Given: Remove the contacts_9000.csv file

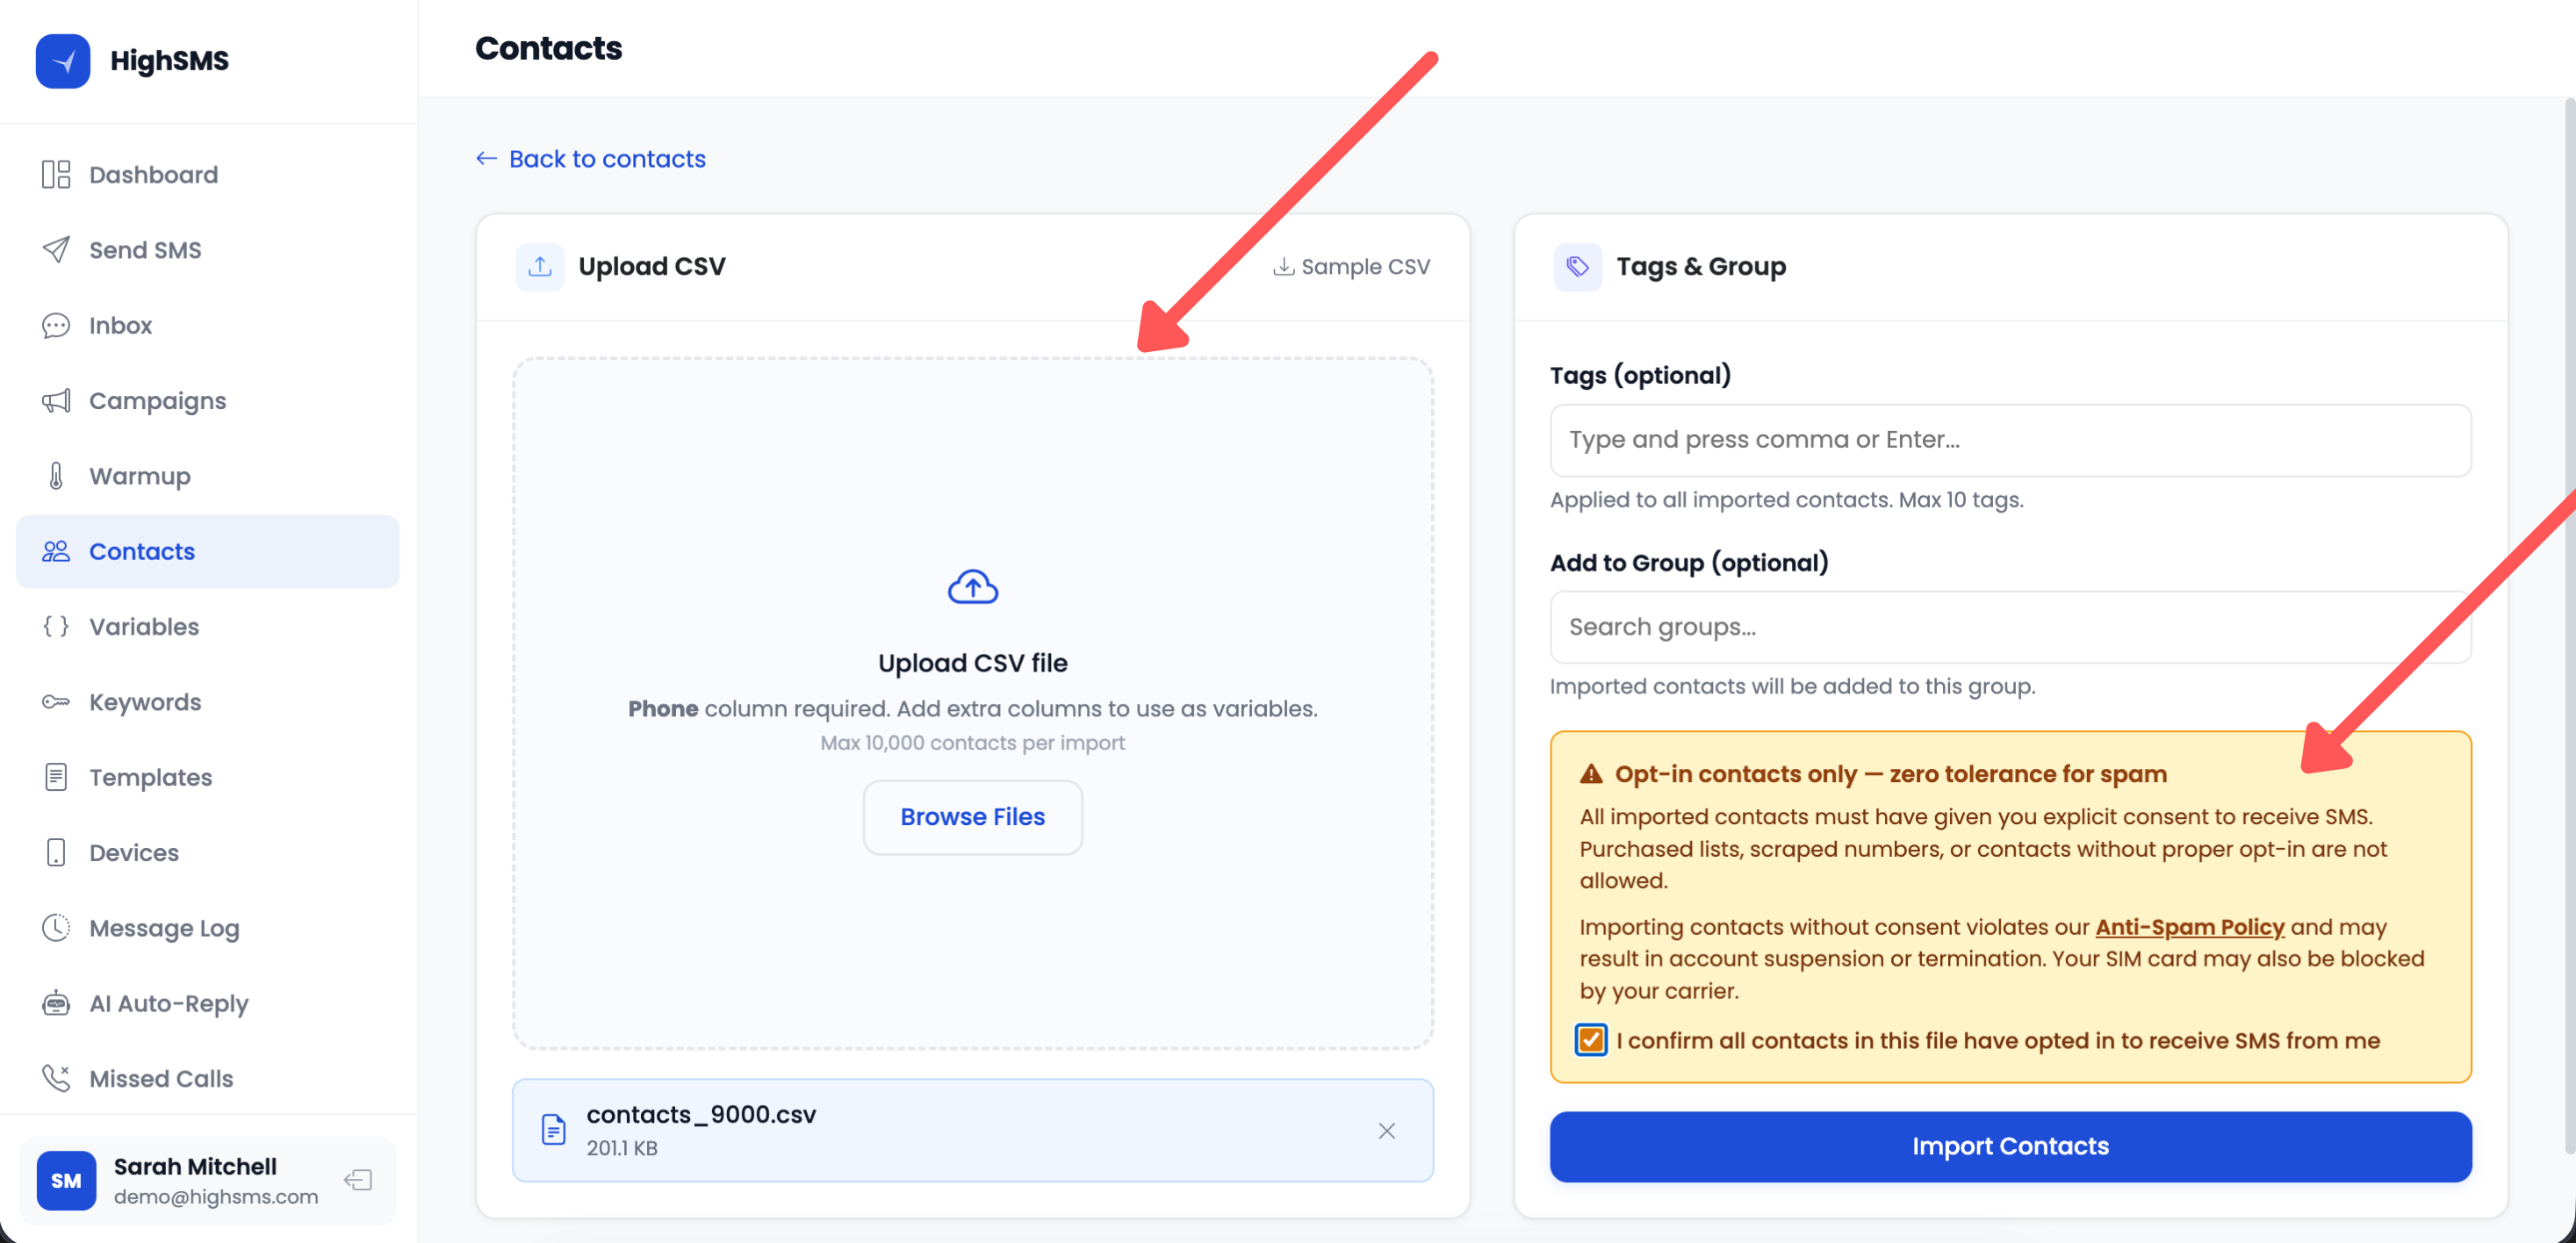Looking at the screenshot, I should pyautogui.click(x=1386, y=1130).
